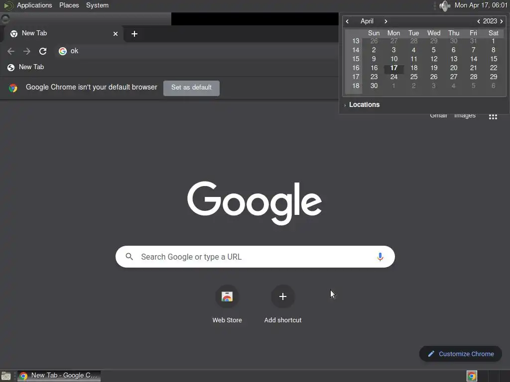Open the Google apps grid
The height and width of the screenshot is (382, 510).
[x=493, y=116]
